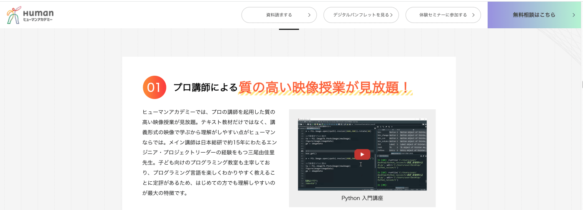Click the chevron on 無料相談はこちら banner
This screenshot has height=210, width=583.
pyautogui.click(x=574, y=15)
